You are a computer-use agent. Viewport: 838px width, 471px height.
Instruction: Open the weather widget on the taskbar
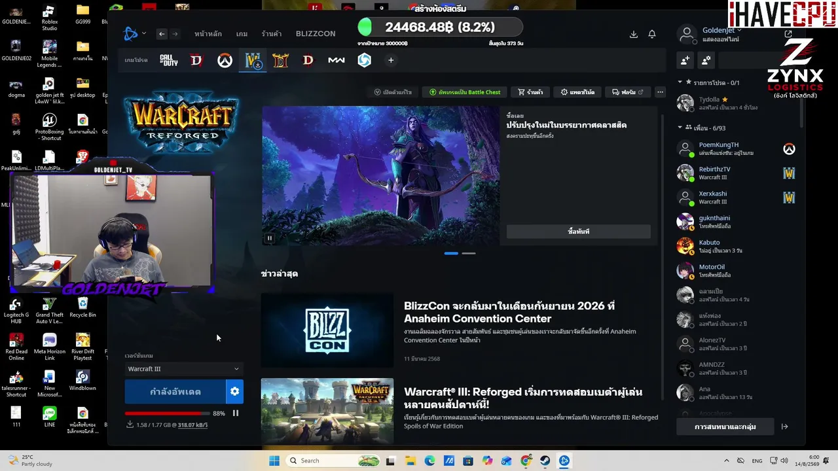tap(30, 461)
